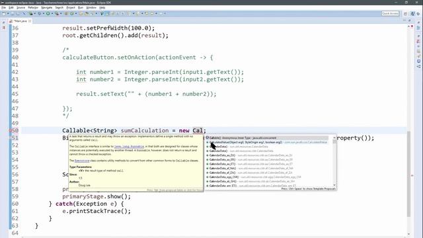Open the Navigate menu
Image resolution: width=423 pixels, height=238 pixels.
click(47, 7)
